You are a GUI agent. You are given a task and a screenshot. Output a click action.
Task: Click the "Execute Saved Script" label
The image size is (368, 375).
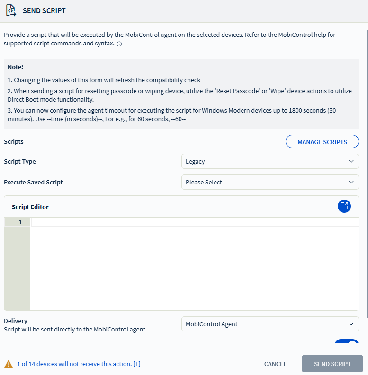[33, 182]
